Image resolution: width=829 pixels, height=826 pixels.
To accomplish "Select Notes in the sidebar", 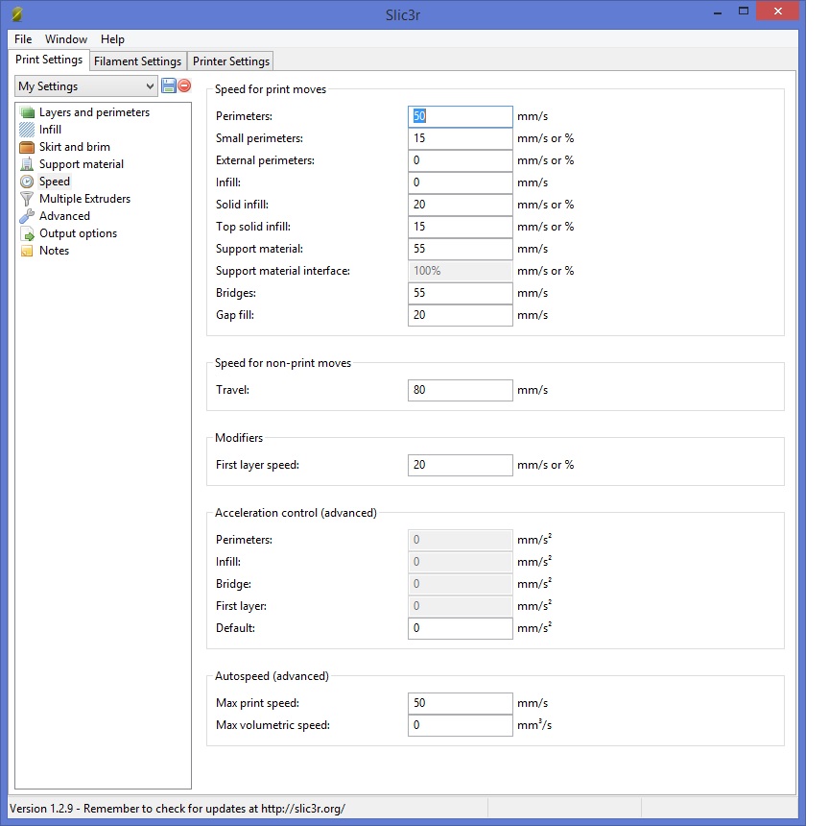I will [54, 251].
